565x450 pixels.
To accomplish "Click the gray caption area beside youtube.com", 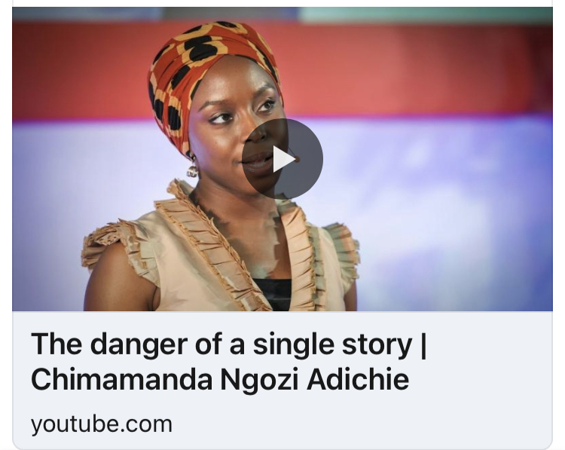I will click(x=360, y=425).
